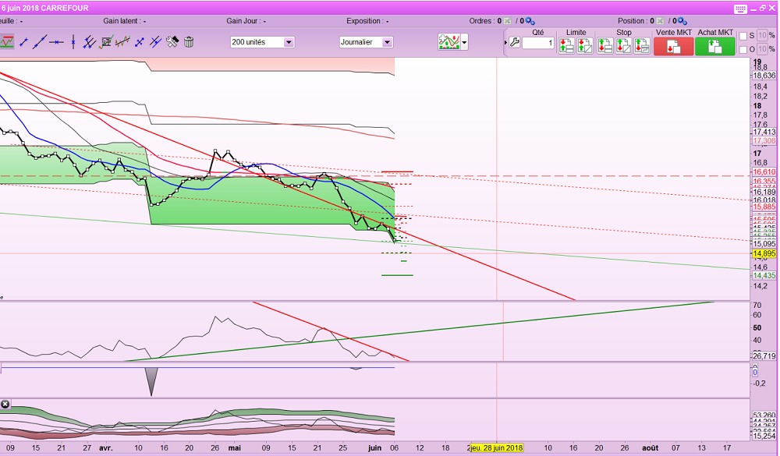Image resolution: width=780 pixels, height=456 pixels.
Task: Select the parallel channel lines tool
Action: tap(90, 42)
